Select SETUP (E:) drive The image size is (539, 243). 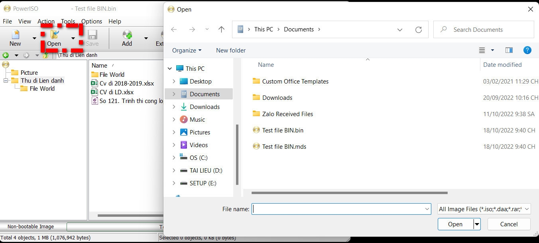pyautogui.click(x=203, y=183)
